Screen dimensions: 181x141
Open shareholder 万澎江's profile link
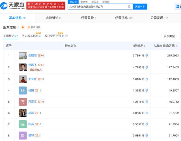point(33,102)
